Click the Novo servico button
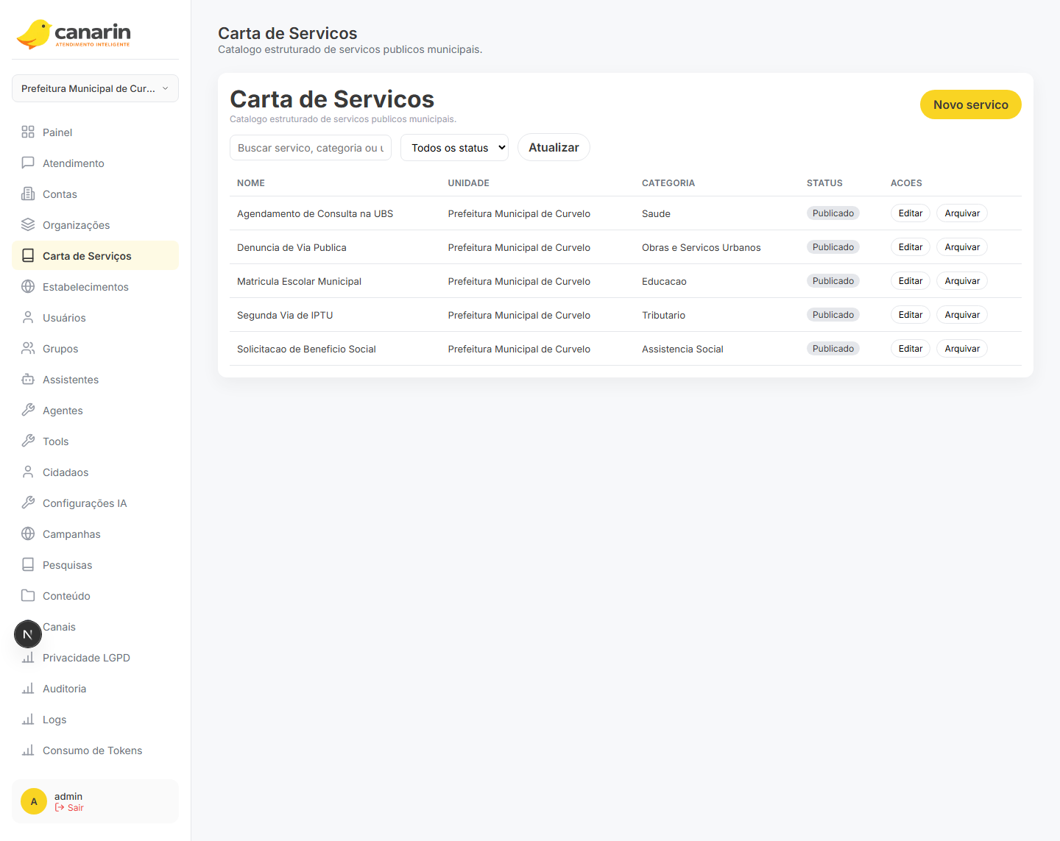The width and height of the screenshot is (1060, 841). [970, 104]
